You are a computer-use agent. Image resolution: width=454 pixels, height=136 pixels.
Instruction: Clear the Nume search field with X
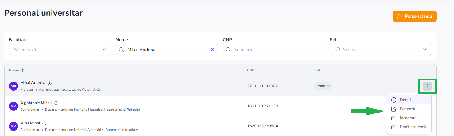[212, 50]
